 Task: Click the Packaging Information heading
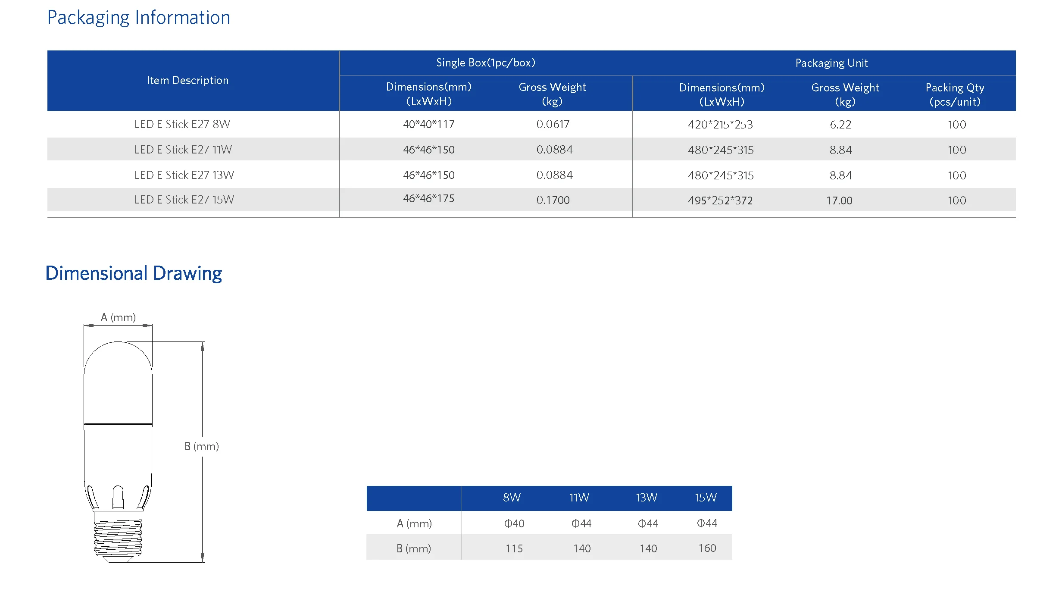[138, 18]
